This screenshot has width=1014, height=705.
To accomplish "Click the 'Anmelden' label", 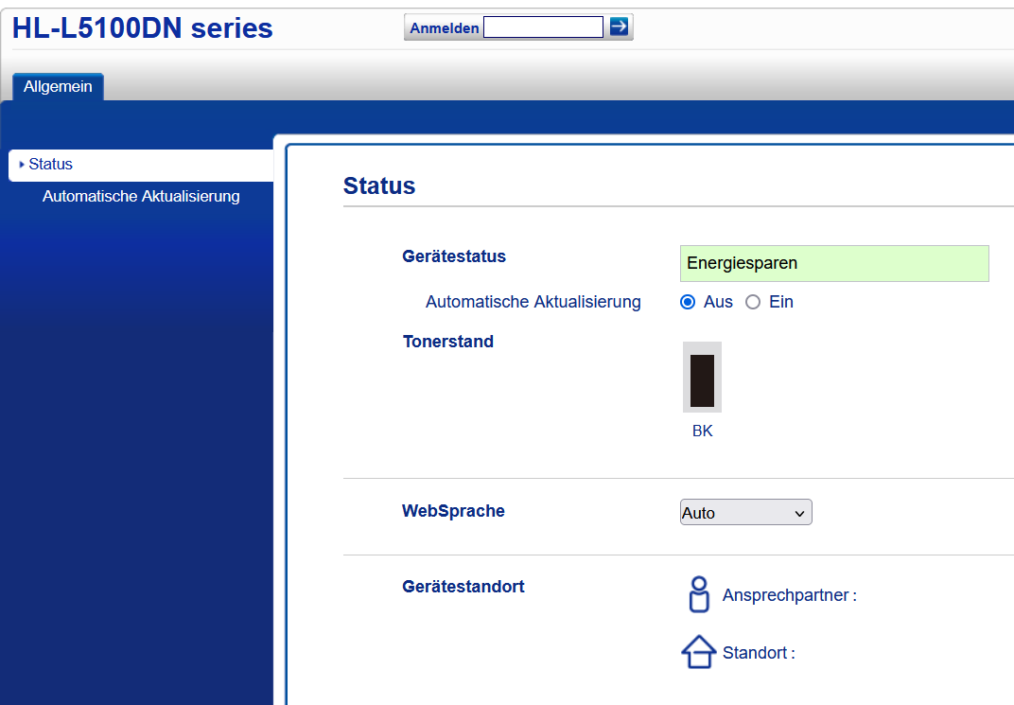I will [x=445, y=27].
